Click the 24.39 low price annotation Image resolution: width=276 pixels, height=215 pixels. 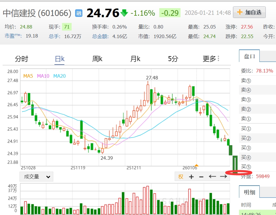[x=107, y=158]
